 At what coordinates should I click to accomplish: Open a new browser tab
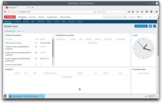point(32,8)
